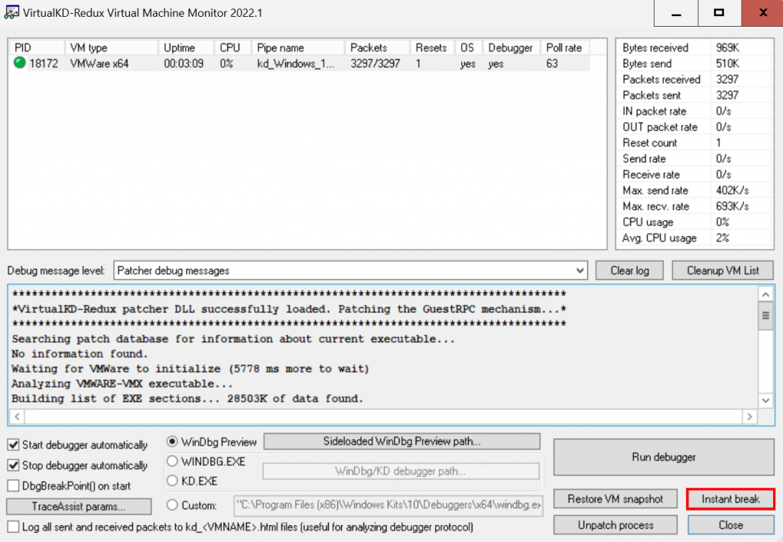Click the Pipe name column header
Image resolution: width=783 pixels, height=542 pixels.
[298, 47]
